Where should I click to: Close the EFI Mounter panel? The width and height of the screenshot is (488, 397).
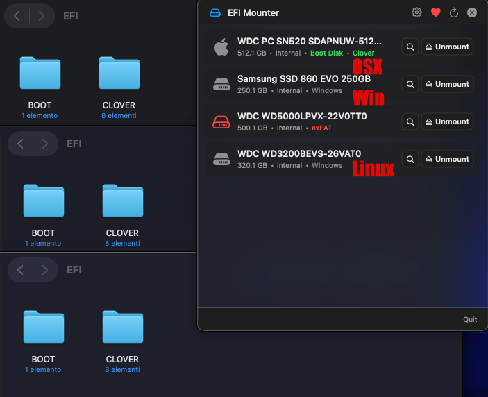[x=472, y=12]
